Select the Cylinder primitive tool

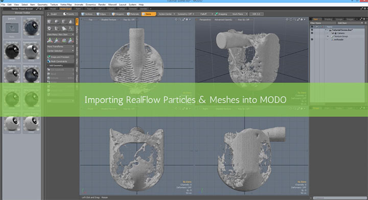point(64,21)
